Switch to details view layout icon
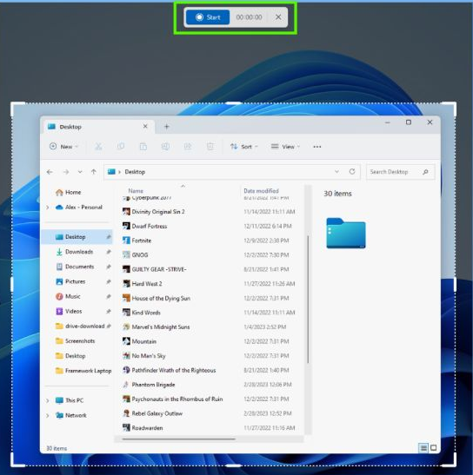The image size is (473, 475). tap(423, 448)
